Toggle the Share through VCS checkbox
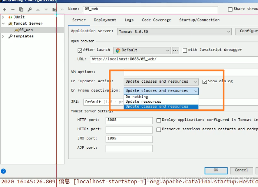Screen dimensions: 258x187 pyautogui.click(x=230, y=9)
